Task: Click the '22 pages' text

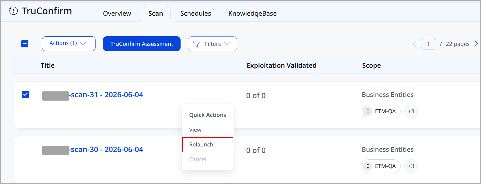Action: click(458, 44)
